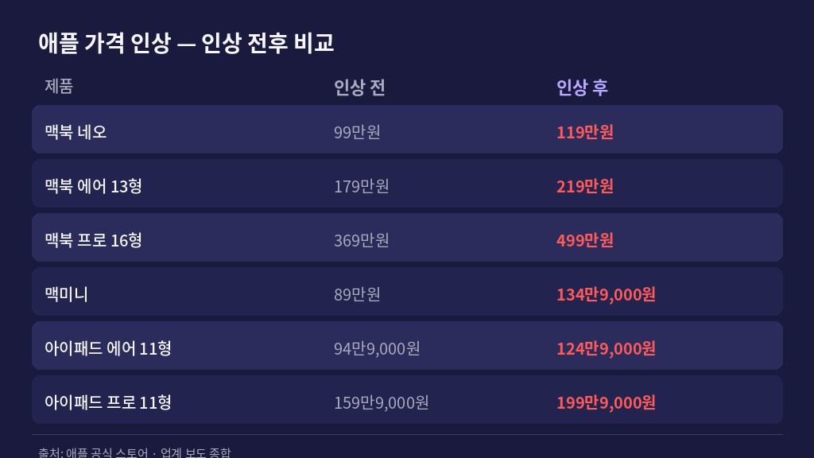
Task: Select the '아이패드 에어 11형' product name
Action: pyautogui.click(x=108, y=348)
